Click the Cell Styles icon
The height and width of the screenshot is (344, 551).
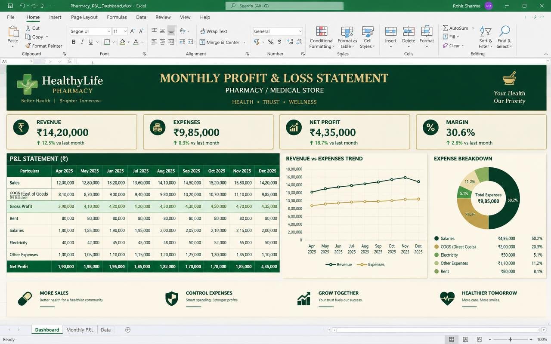367,31
